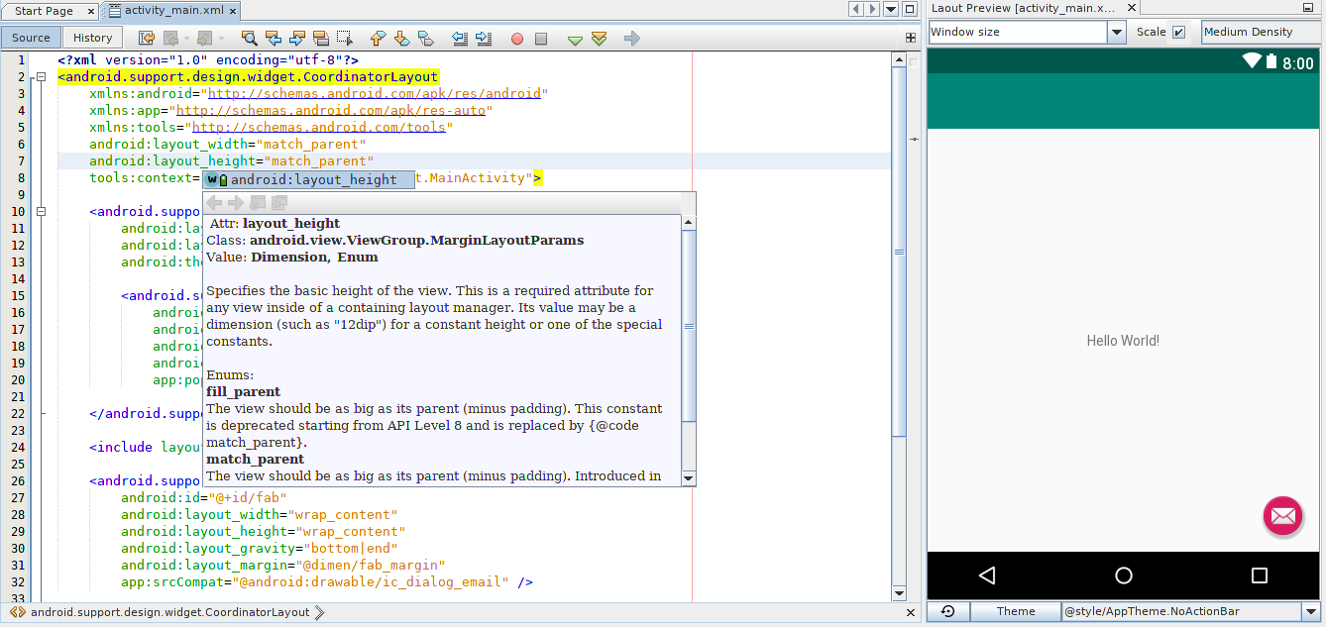The height and width of the screenshot is (627, 1326).
Task: Open the History view of the file
Action: 92,37
